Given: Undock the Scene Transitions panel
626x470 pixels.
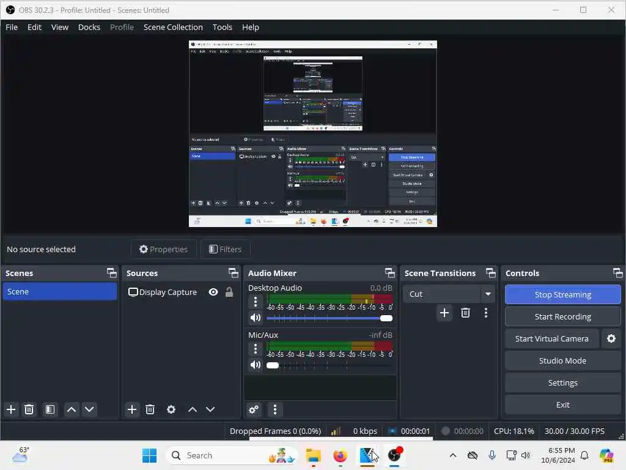Looking at the screenshot, I should [x=491, y=273].
